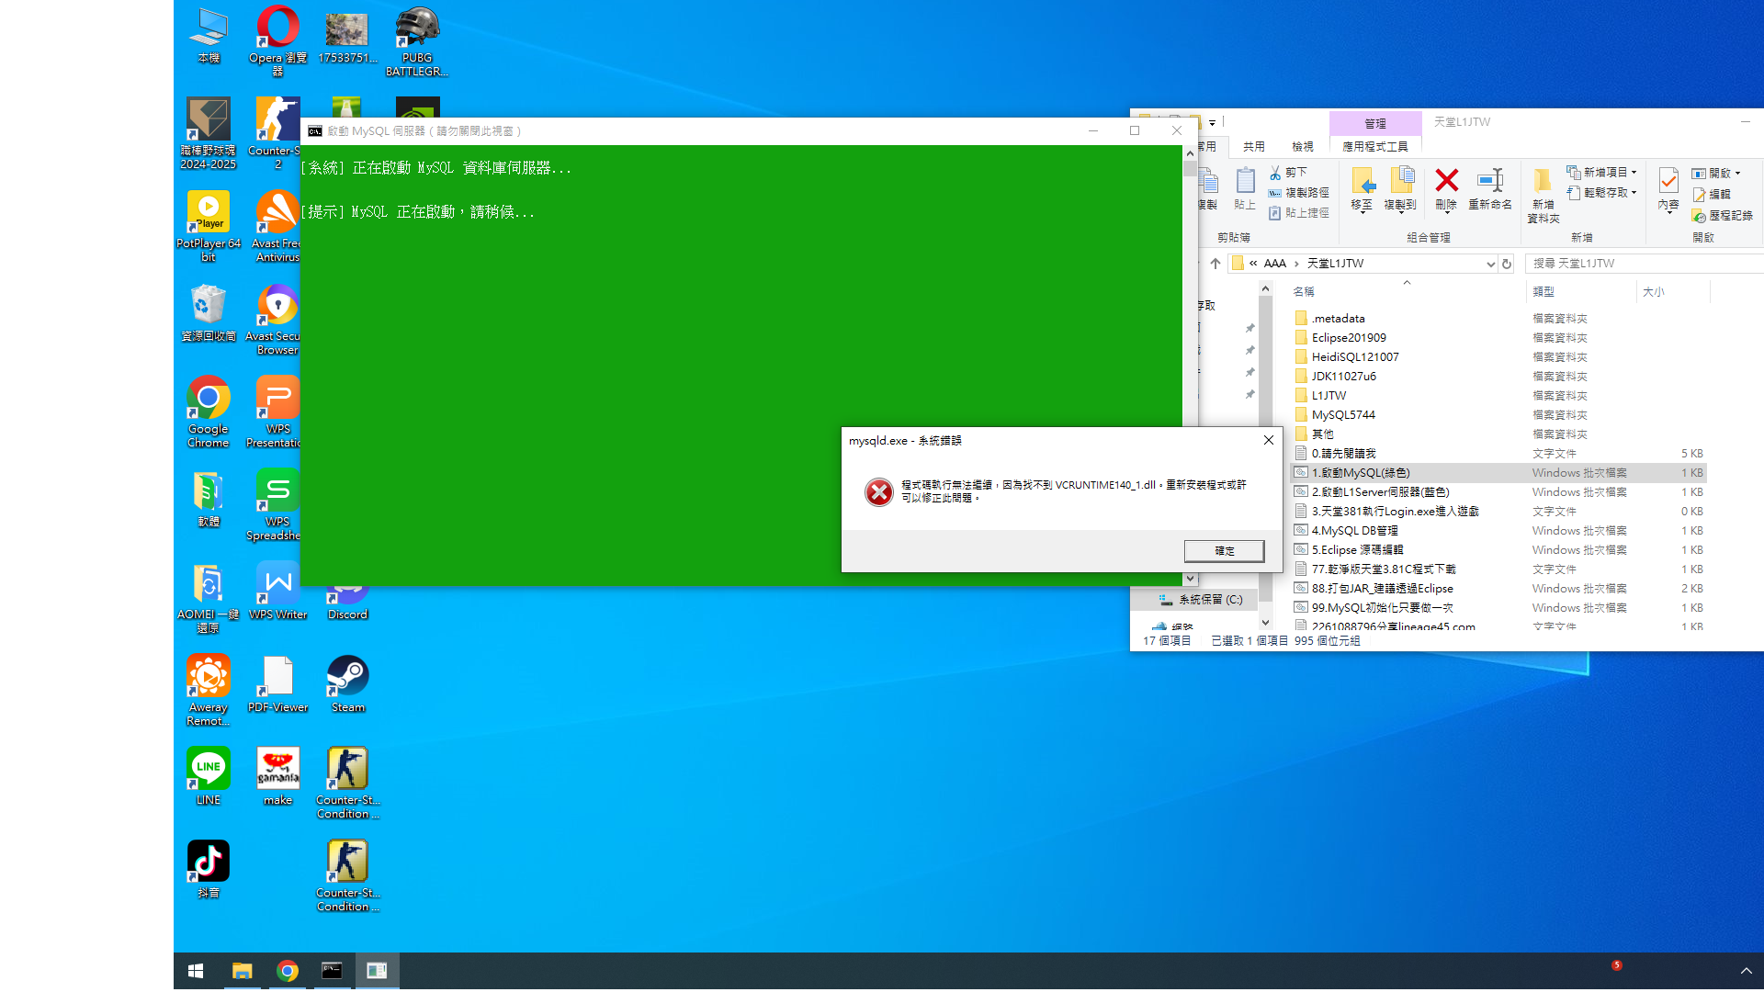Viewport: 1764px width, 992px height.
Task: Select the .metadata folder
Action: [1338, 319]
